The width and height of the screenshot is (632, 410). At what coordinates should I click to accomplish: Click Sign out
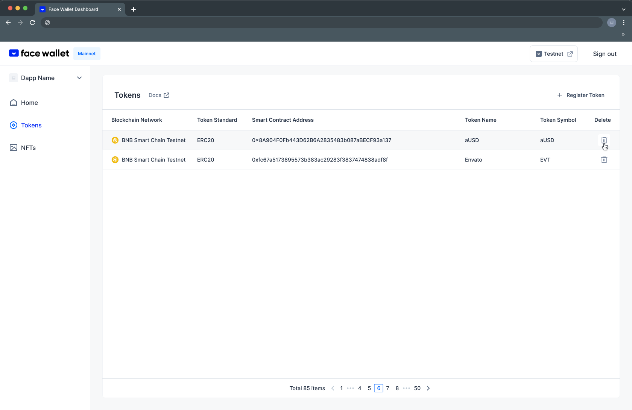click(x=605, y=54)
